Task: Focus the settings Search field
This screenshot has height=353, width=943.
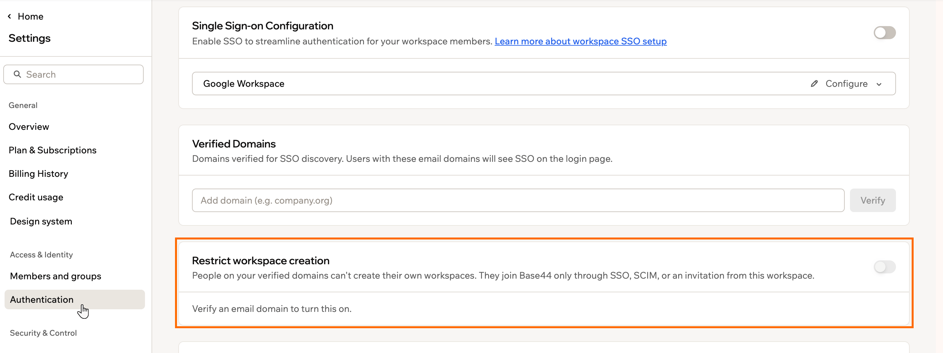Action: pyautogui.click(x=73, y=74)
